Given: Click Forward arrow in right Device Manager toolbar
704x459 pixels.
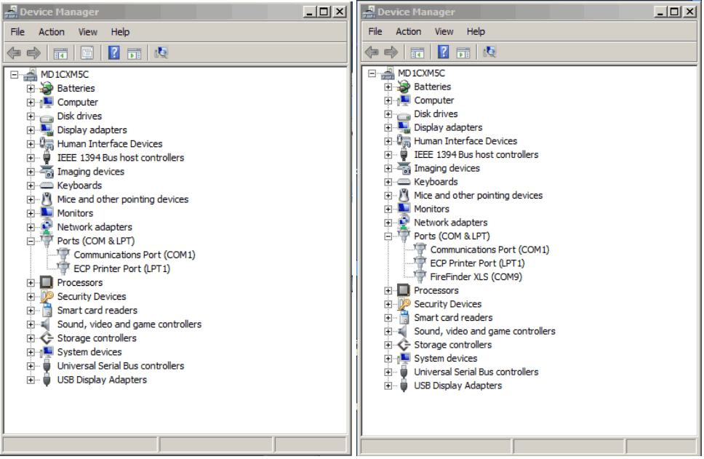Looking at the screenshot, I should (x=391, y=52).
